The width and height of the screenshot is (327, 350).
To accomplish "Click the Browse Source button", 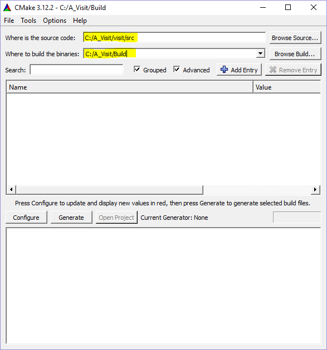I will (295, 38).
